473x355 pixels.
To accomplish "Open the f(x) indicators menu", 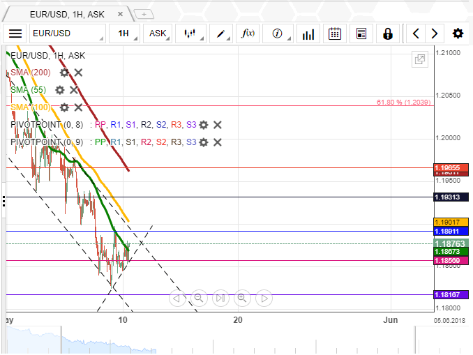I will click(x=248, y=33).
